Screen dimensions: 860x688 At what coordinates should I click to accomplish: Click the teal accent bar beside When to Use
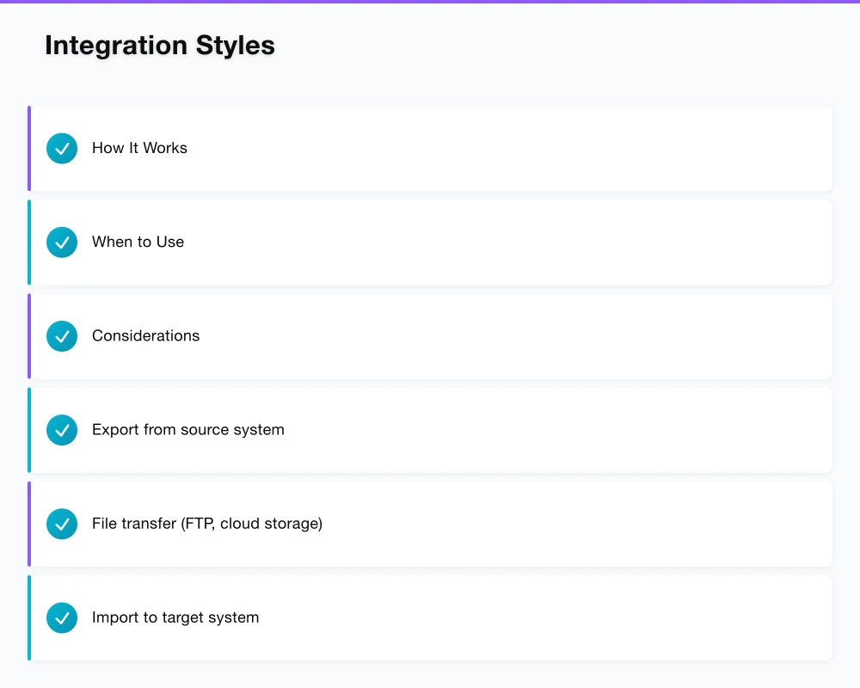coord(29,242)
